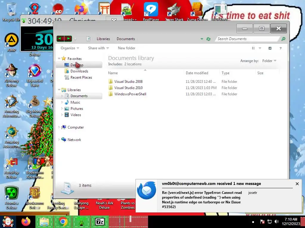Viewport: 305px width, 228px height.
Task: Select Network in the navigation pane
Action: pos(74,140)
